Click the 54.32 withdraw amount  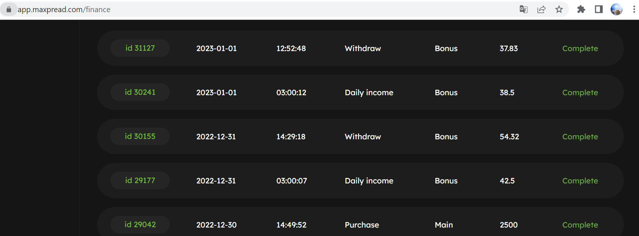click(509, 137)
